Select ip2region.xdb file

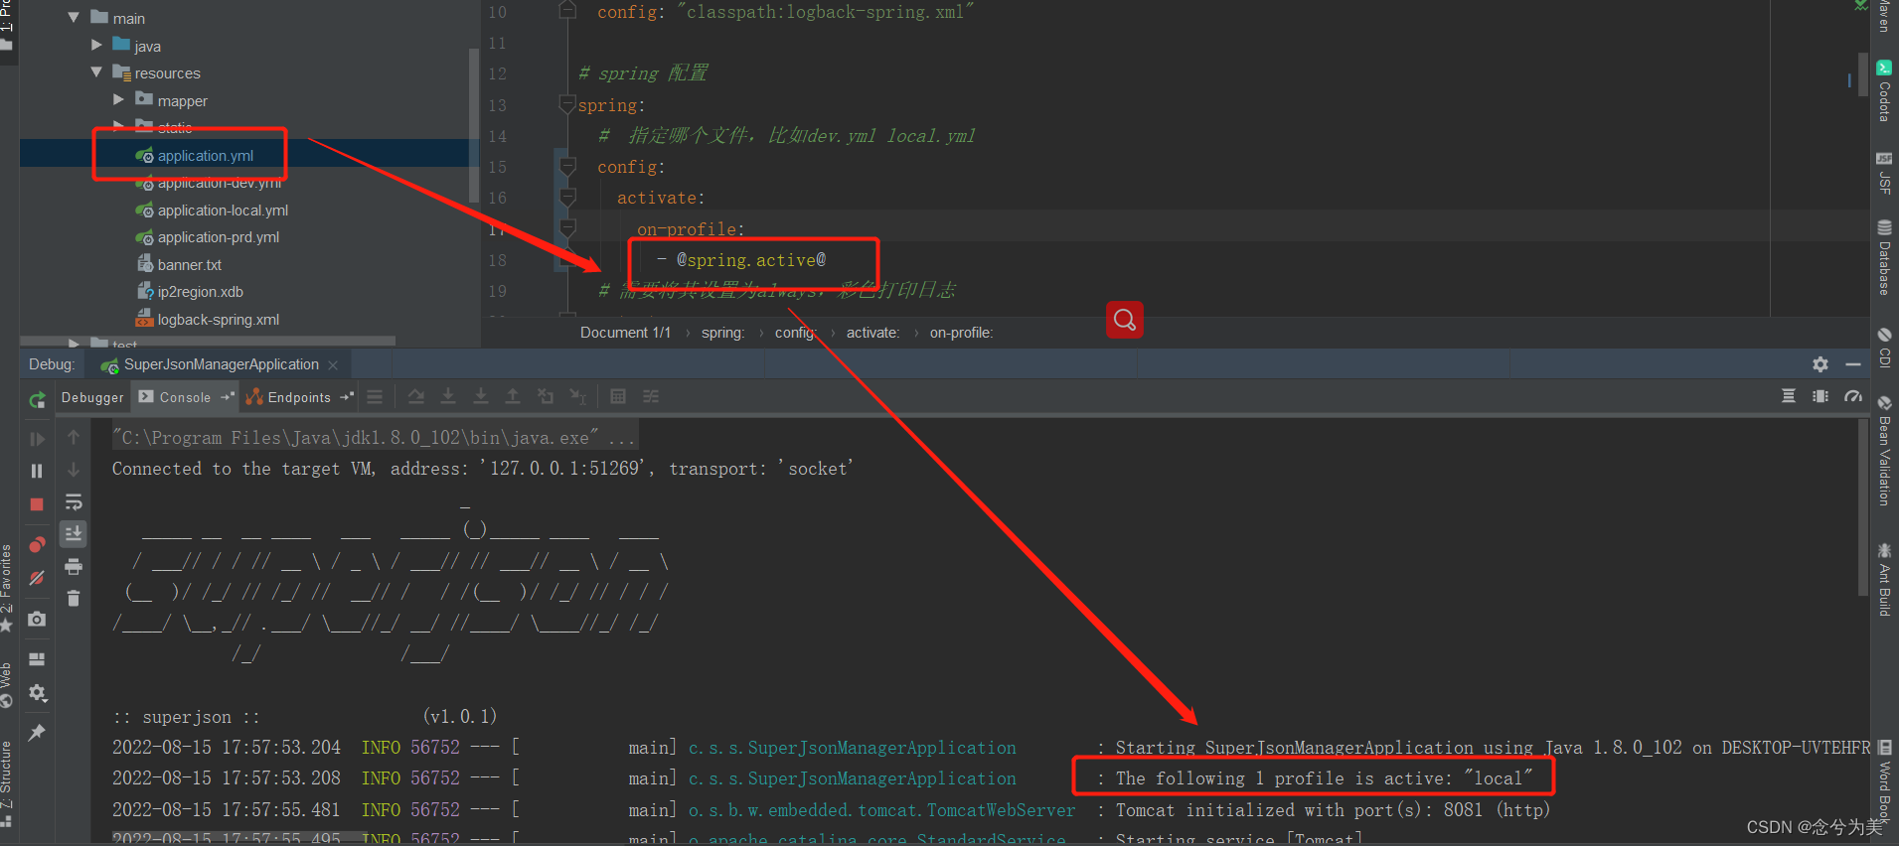[190, 292]
